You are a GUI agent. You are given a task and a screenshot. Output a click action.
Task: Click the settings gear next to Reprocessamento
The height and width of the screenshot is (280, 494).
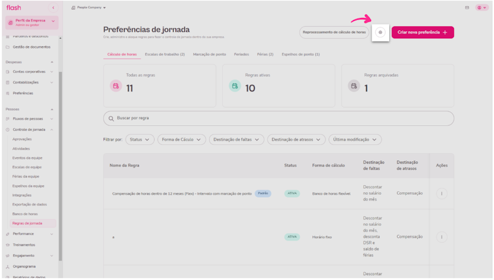(x=380, y=32)
